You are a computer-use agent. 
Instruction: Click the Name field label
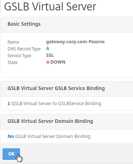click(x=13, y=42)
